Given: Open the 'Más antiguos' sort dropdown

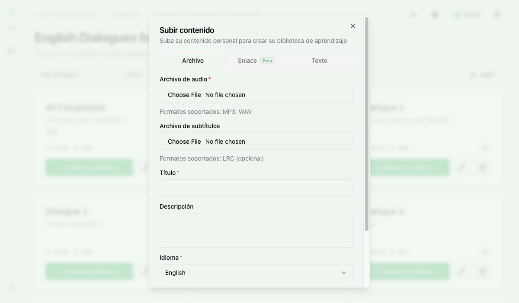Looking at the screenshot, I should pos(72,74).
